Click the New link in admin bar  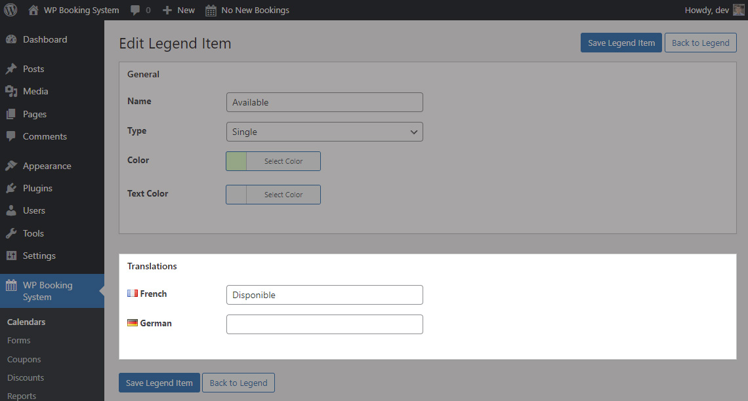pos(186,10)
